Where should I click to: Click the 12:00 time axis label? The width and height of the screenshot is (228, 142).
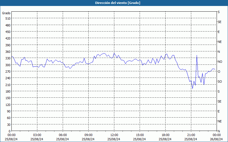114,135
